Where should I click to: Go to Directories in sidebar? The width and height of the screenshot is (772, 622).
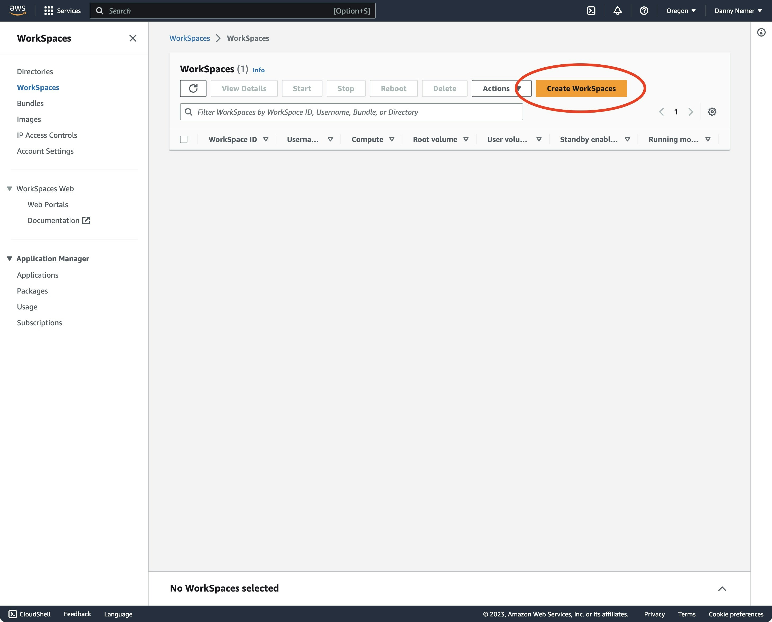coord(35,71)
